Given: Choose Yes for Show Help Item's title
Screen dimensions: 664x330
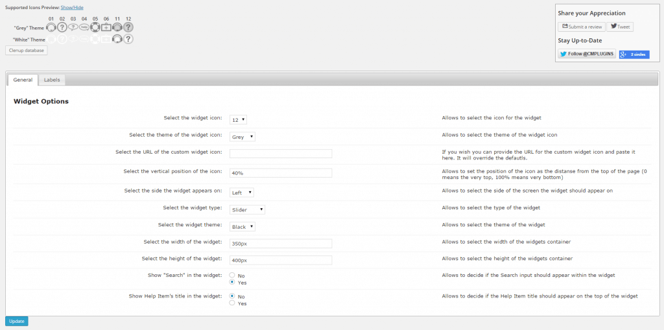Looking at the screenshot, I should 232,303.
